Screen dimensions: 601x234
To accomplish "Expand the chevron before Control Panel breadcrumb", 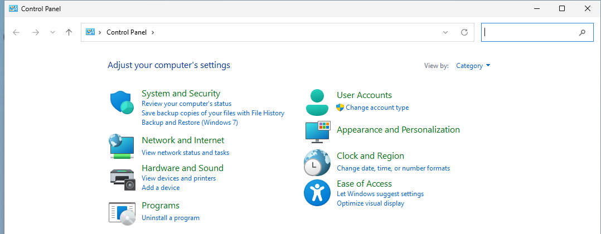I will tap(100, 32).
